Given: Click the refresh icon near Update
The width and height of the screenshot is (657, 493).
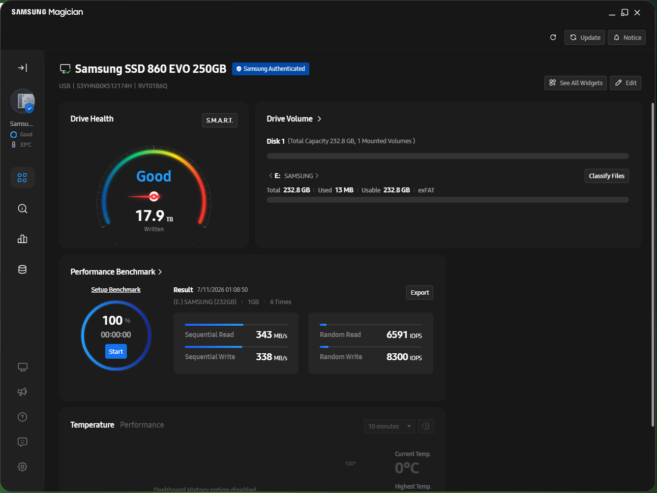Looking at the screenshot, I should coord(553,37).
